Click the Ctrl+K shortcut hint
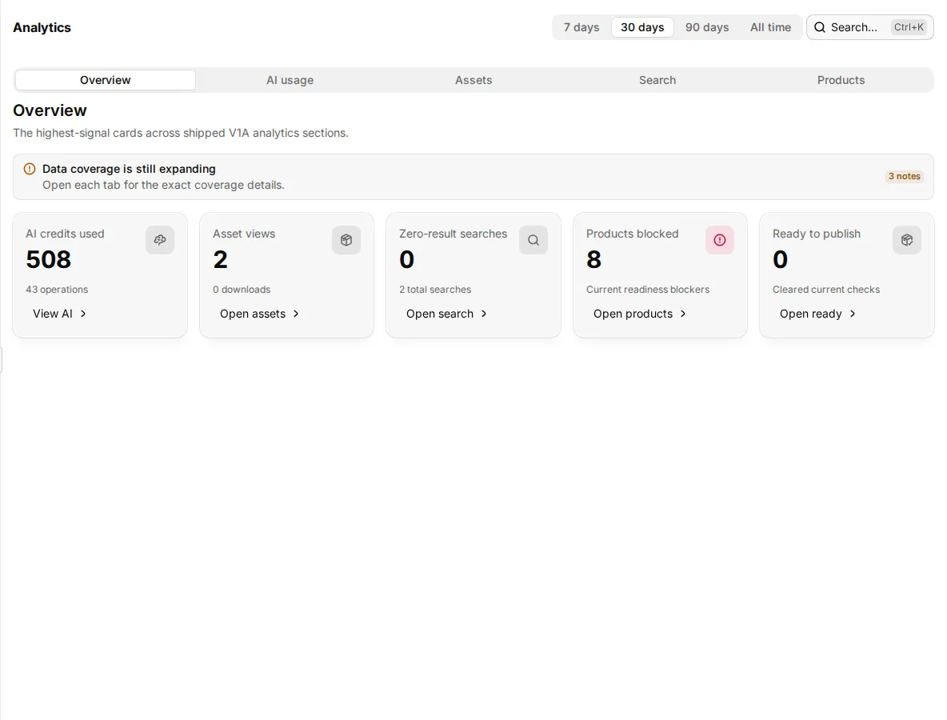 point(909,27)
